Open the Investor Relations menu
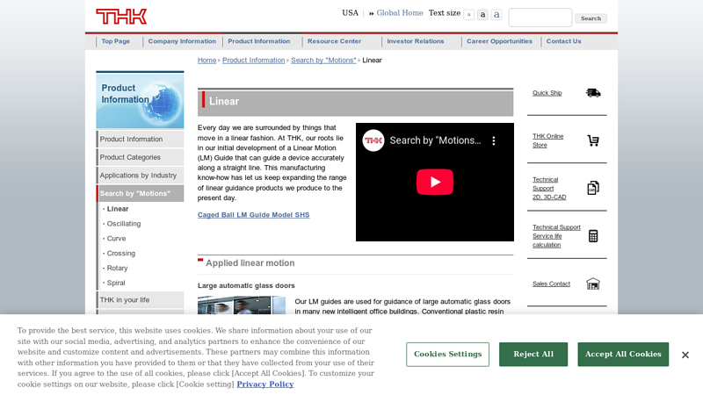 tap(416, 41)
